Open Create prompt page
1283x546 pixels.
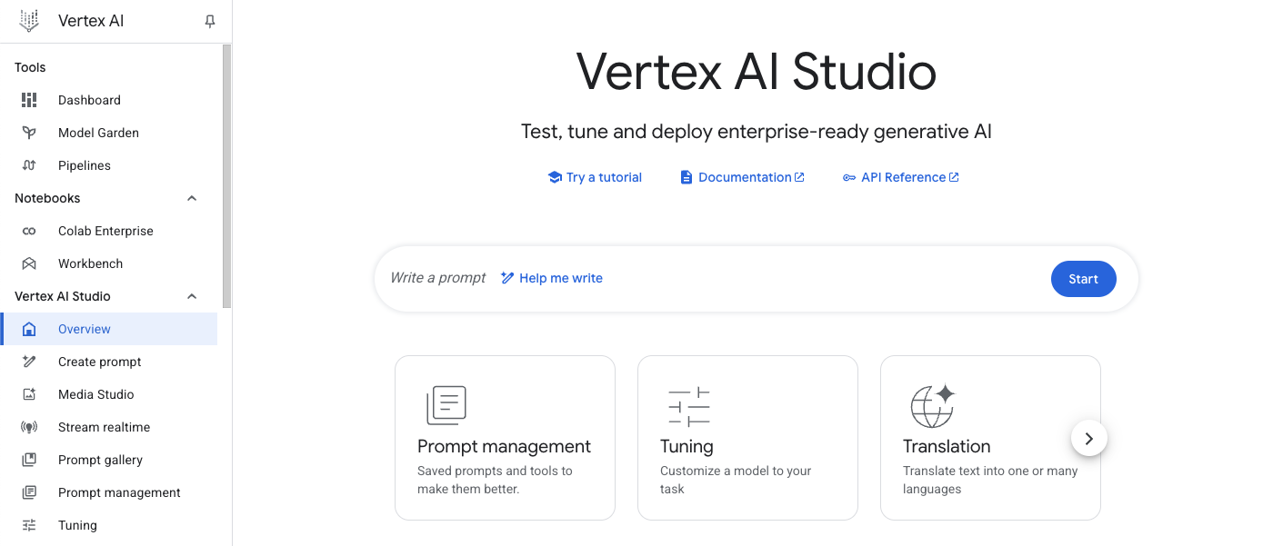[x=109, y=362]
